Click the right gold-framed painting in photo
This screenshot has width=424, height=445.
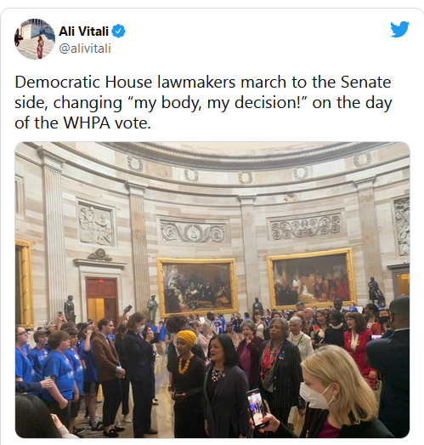click(312, 278)
